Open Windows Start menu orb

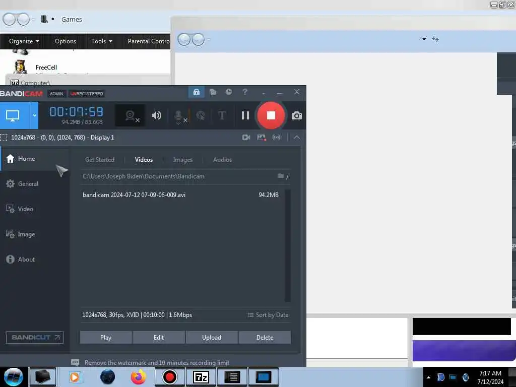click(x=14, y=377)
